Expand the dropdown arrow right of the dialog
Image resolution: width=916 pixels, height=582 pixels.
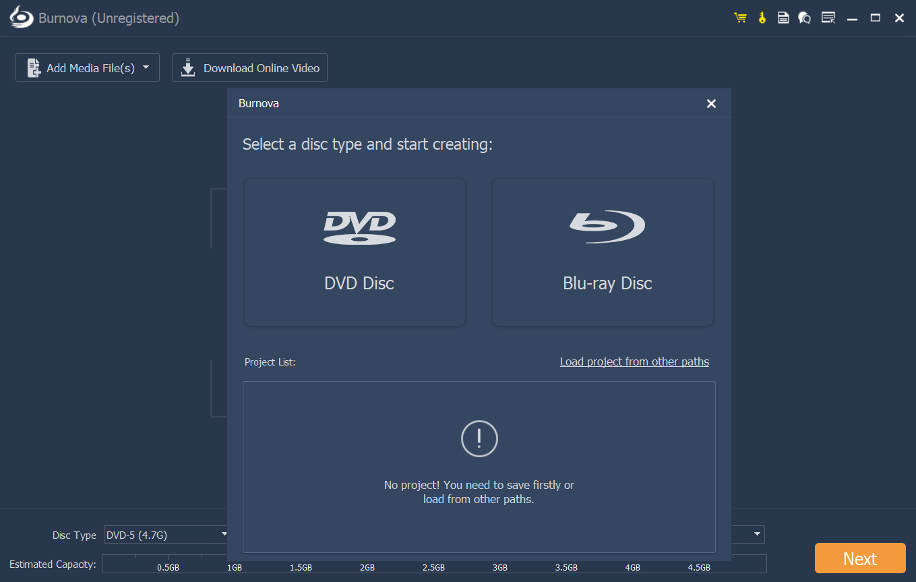[758, 535]
